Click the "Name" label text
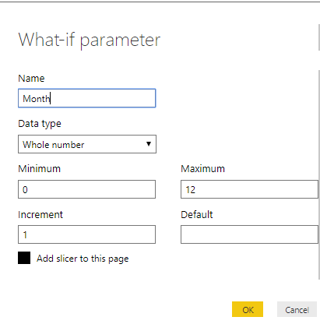 (x=31, y=79)
